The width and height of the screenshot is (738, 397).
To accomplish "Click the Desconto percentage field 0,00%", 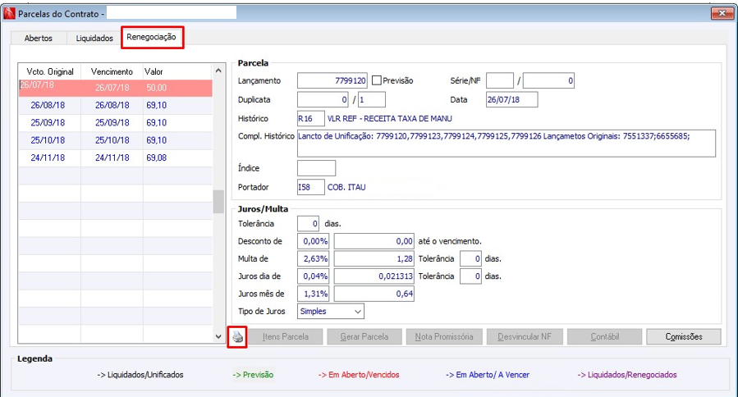I will pyautogui.click(x=313, y=241).
